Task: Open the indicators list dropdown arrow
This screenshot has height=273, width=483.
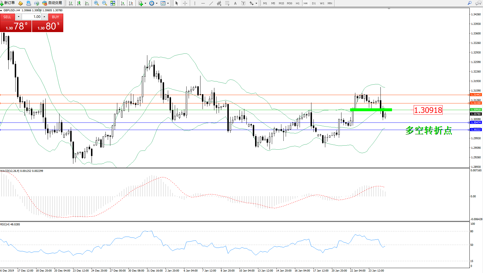Action: tap(145, 3)
